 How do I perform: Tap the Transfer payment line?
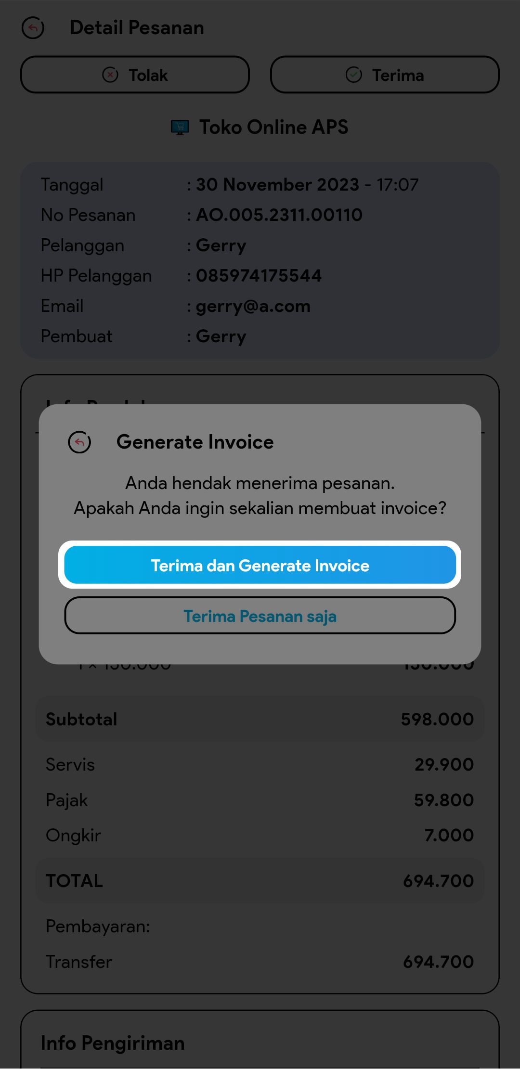(x=260, y=962)
